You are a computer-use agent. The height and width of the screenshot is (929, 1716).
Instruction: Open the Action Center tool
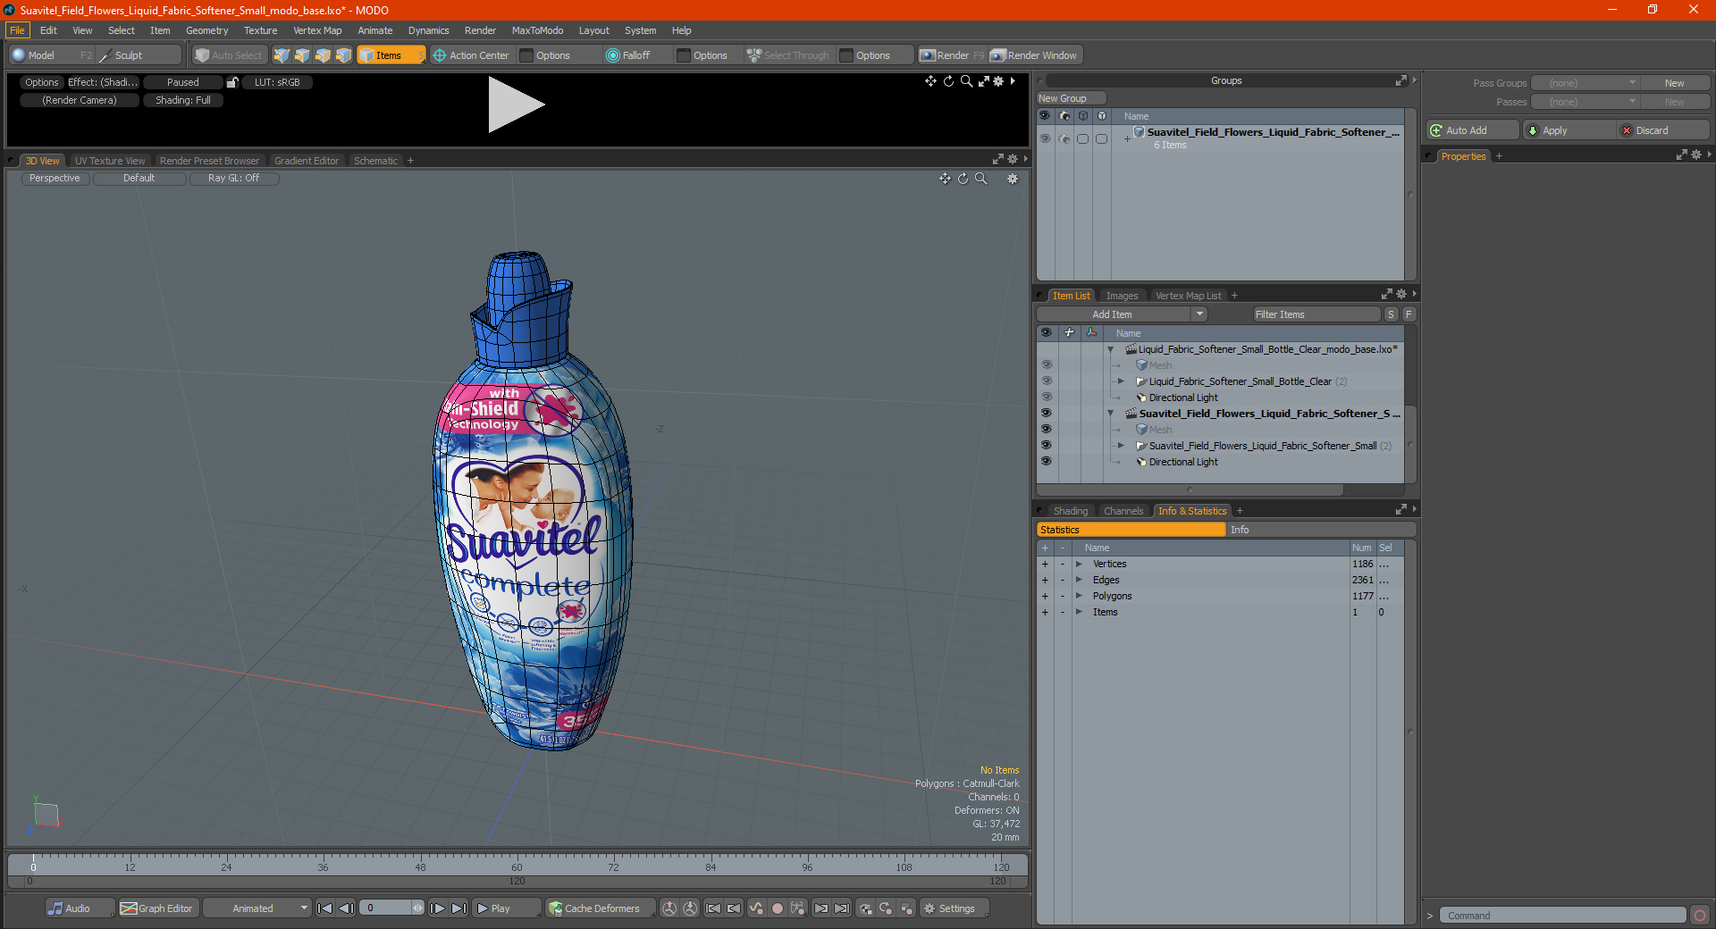pos(471,55)
